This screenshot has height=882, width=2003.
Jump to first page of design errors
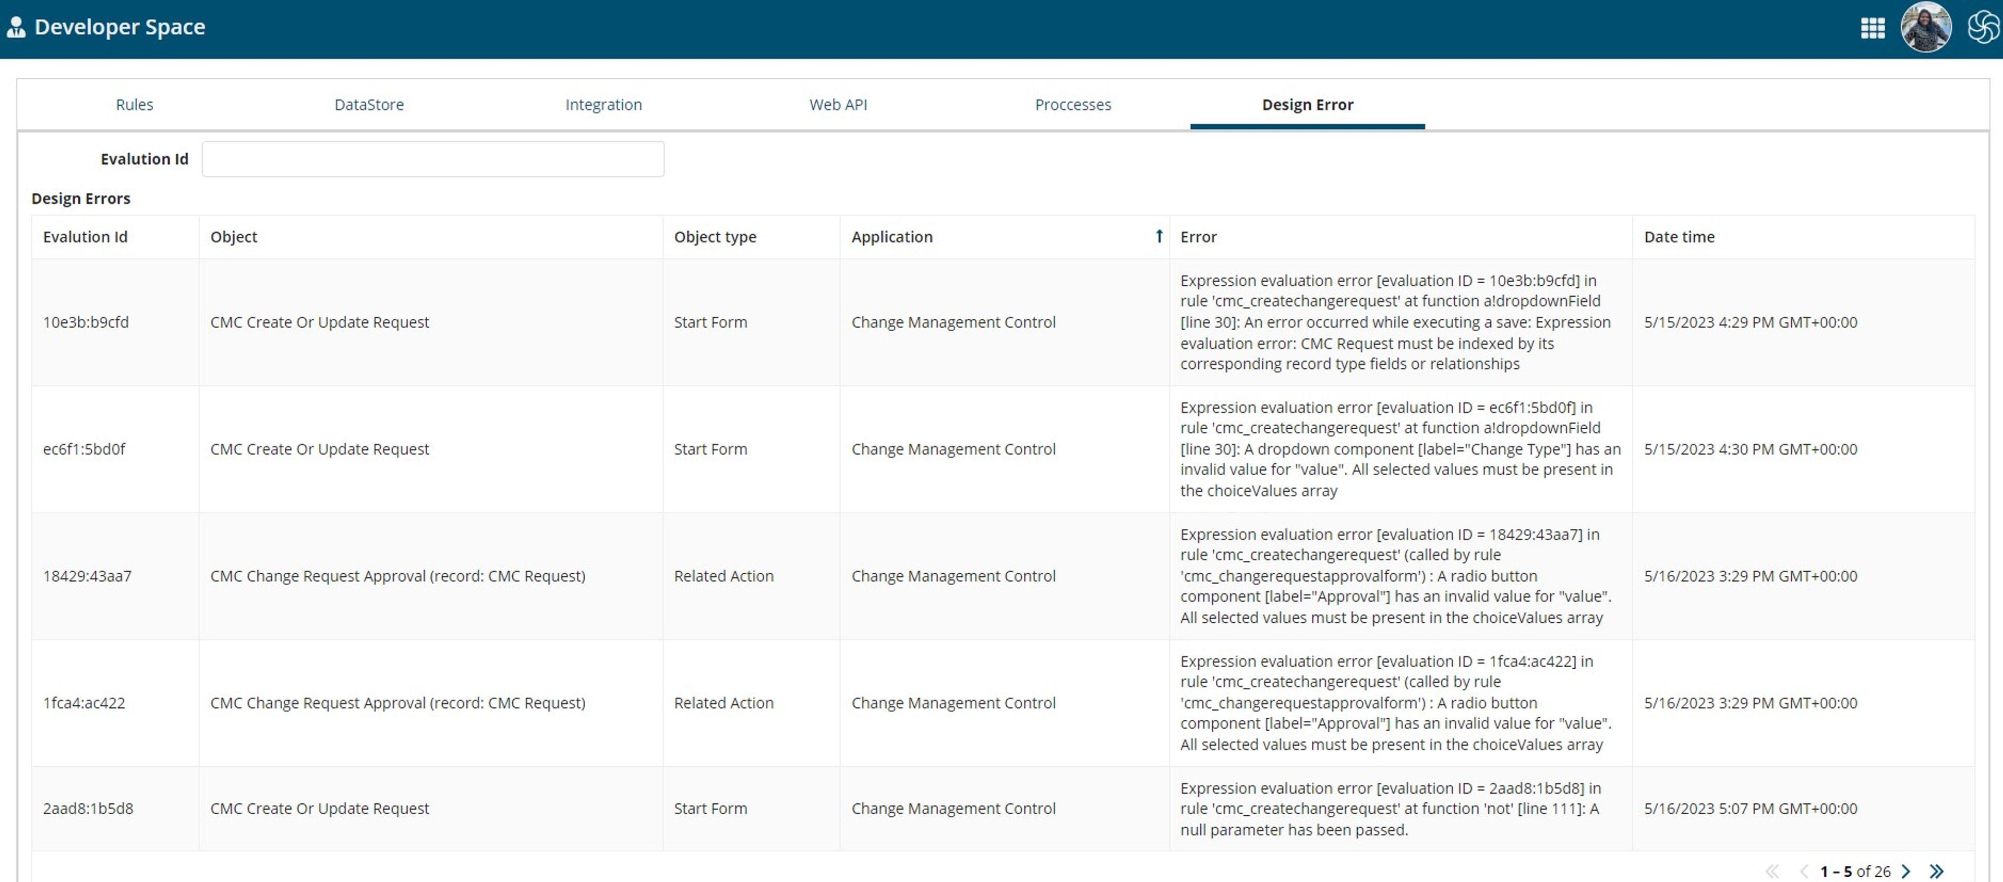tap(1772, 871)
